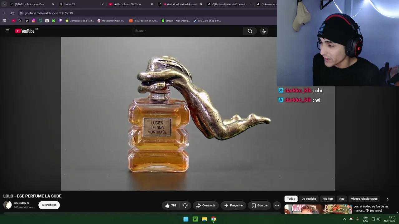Open the YouTube guide hamburger menu
This screenshot has height=224, width=399.
(x=7, y=31)
